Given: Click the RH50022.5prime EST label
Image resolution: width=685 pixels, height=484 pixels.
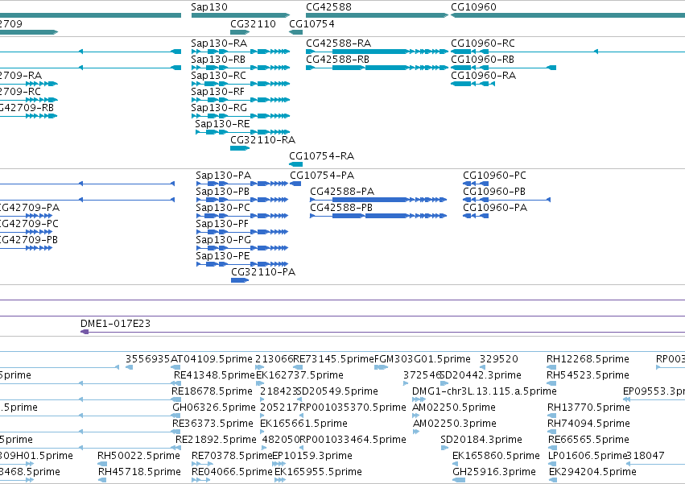Looking at the screenshot, I should pos(138,456).
